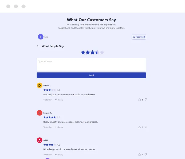This screenshot has width=185, height=159.
Task: Upvote Ali H.'s review
Action: point(140,154)
